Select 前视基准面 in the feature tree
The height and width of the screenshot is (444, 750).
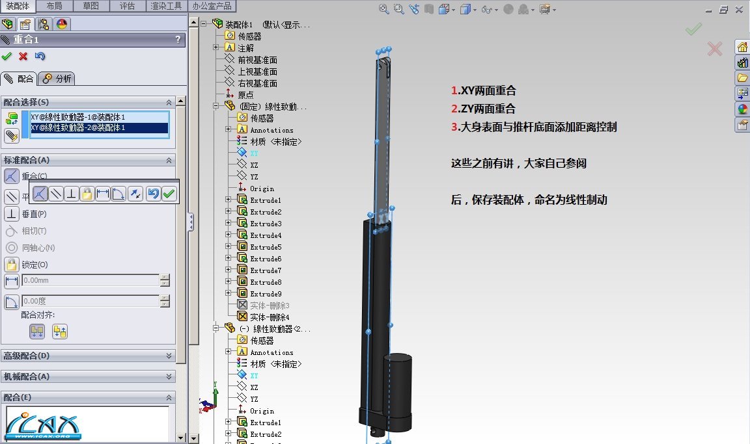pyautogui.click(x=257, y=60)
